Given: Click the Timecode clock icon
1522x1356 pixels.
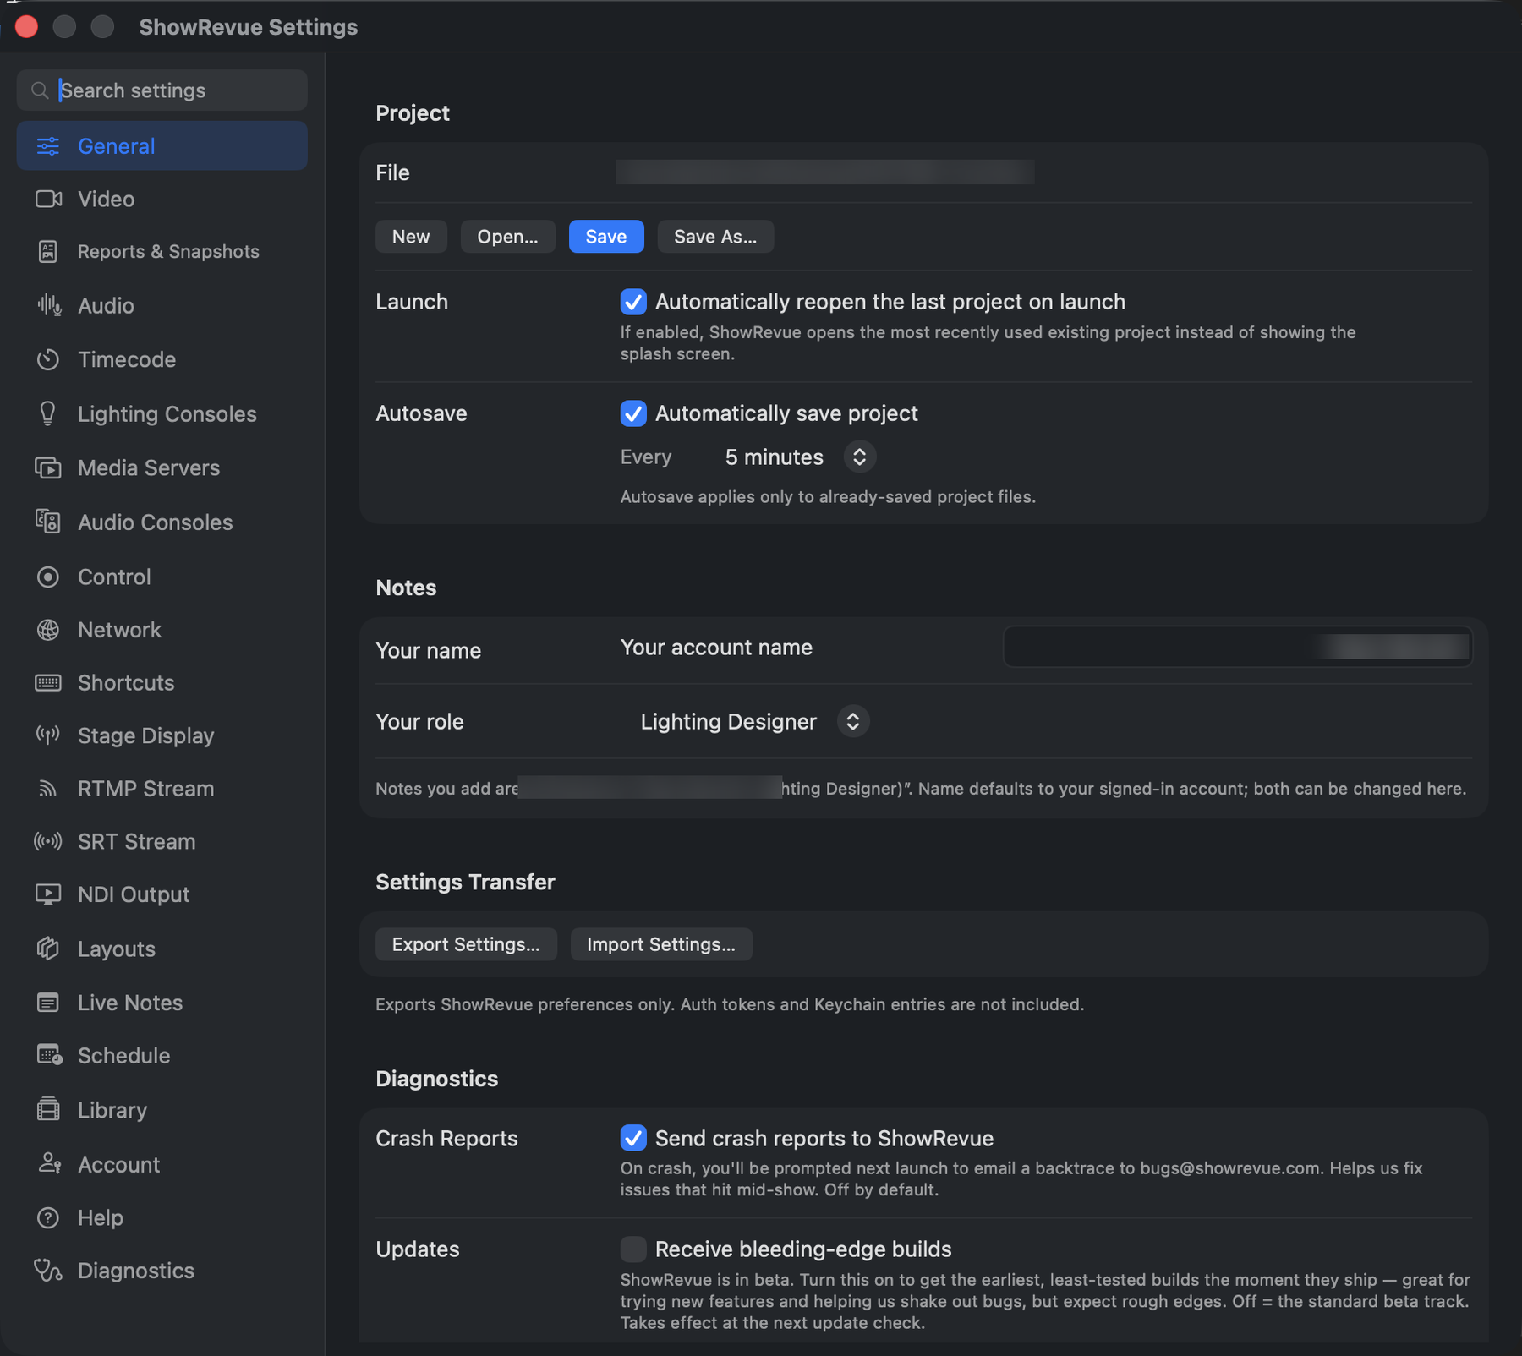Looking at the screenshot, I should pyautogui.click(x=48, y=359).
